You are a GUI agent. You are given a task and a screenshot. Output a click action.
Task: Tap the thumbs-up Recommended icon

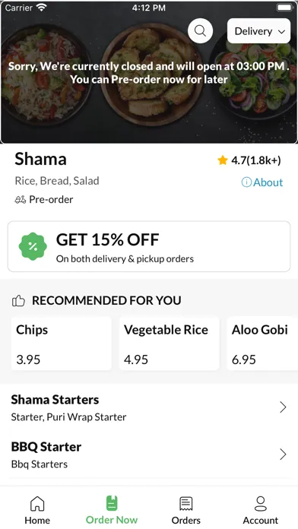pos(18,300)
